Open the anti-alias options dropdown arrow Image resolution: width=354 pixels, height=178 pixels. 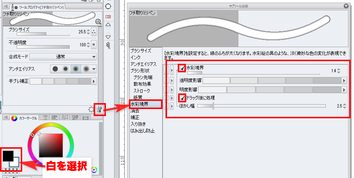click(94, 69)
